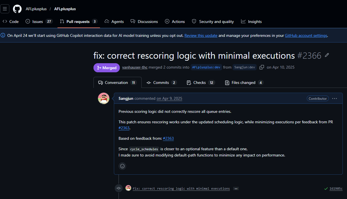Open the Code tab

(11, 22)
